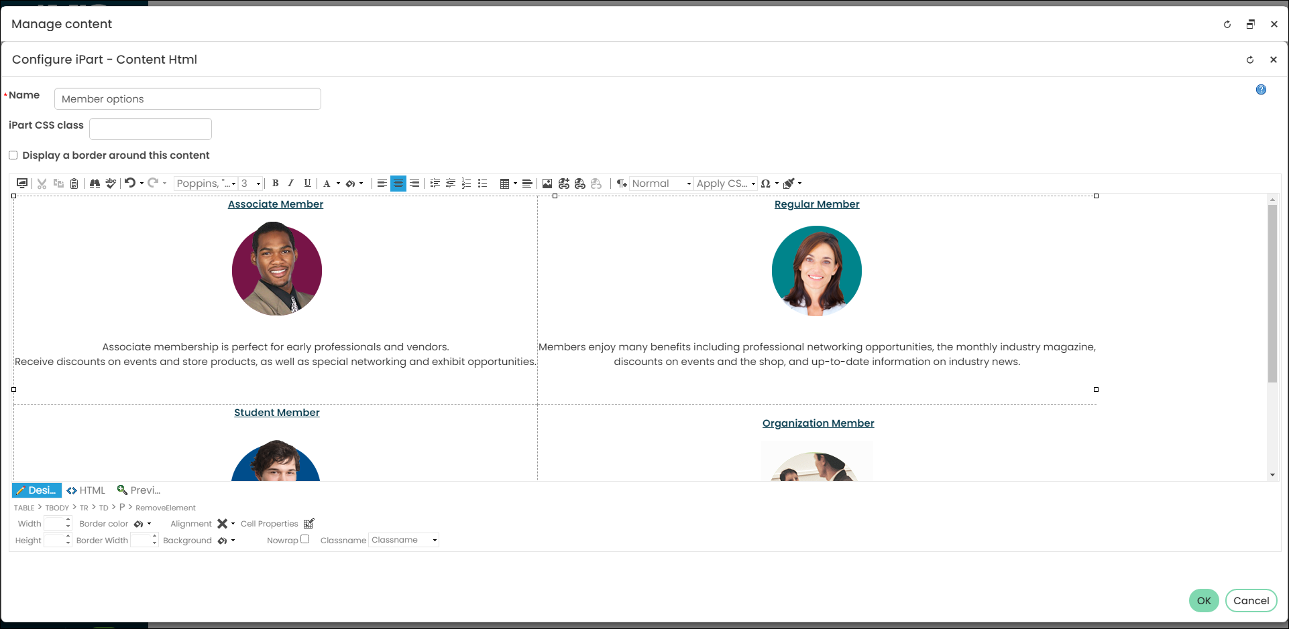Viewport: 1289px width, 629px height.
Task: Click the Outdent icon
Action: tap(451, 184)
